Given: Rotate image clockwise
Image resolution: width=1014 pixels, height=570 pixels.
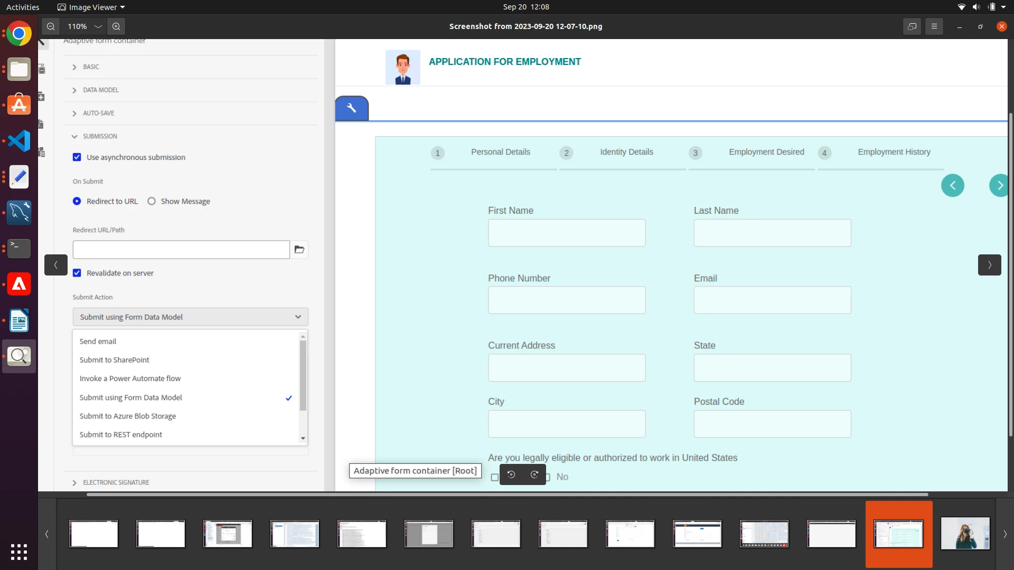Looking at the screenshot, I should coord(534,474).
